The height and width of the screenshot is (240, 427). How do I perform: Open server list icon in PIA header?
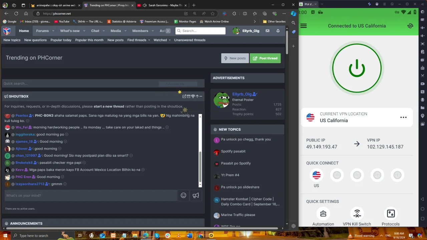point(410,26)
